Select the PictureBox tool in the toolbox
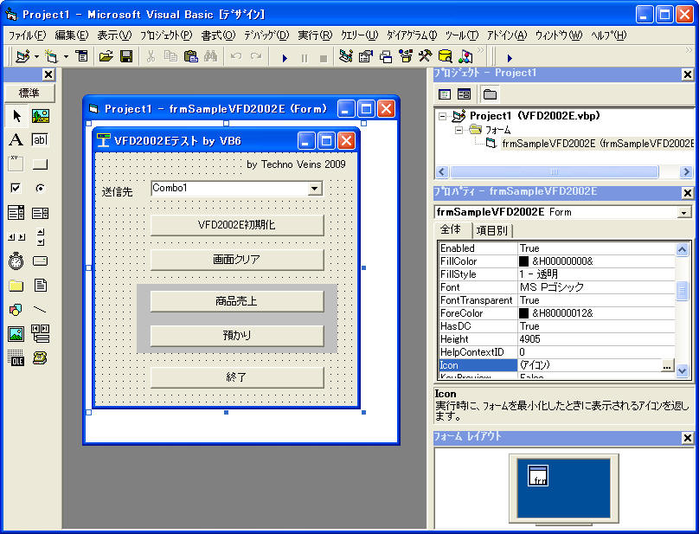The width and height of the screenshot is (699, 534). 40,116
